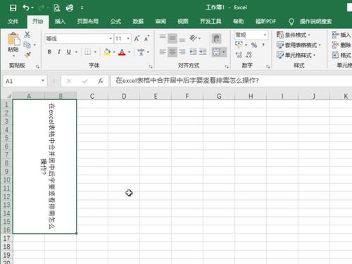Click the Undo arrow icon
352x264 pixels.
click(26, 8)
